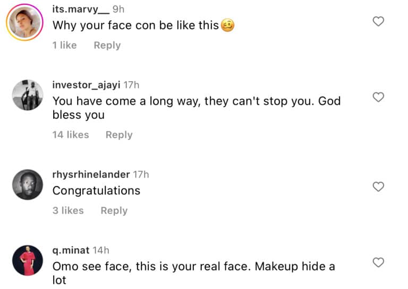Tap the heart on investor_ajayi's comment
The width and height of the screenshot is (408, 289).
[x=378, y=97]
